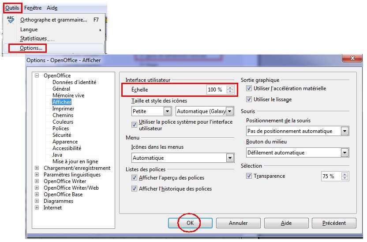The width and height of the screenshot is (367, 242).
Task: Open the 'Positionnement de la souris' dropdown
Action: click(x=345, y=131)
